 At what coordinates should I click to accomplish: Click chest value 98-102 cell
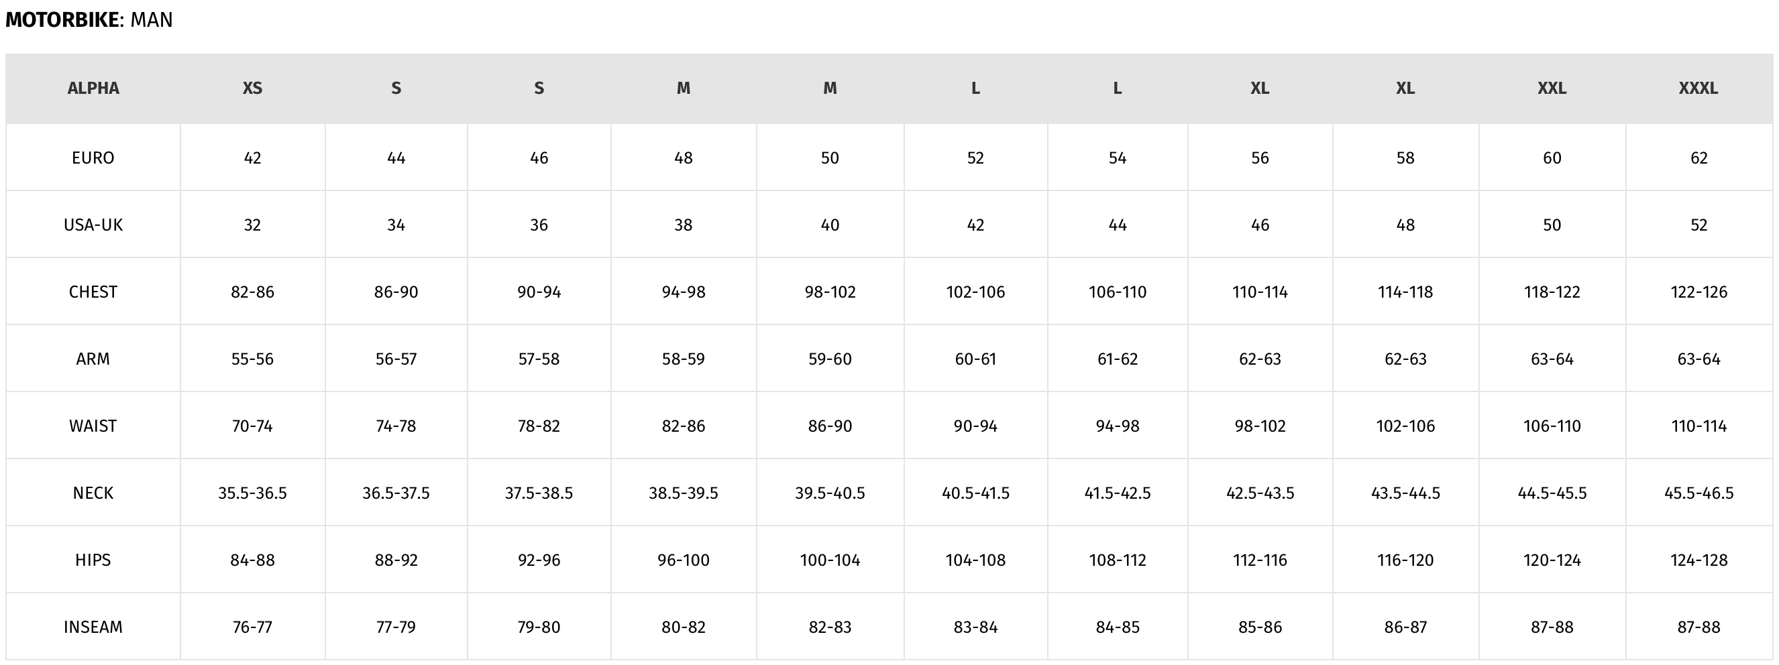click(x=830, y=292)
